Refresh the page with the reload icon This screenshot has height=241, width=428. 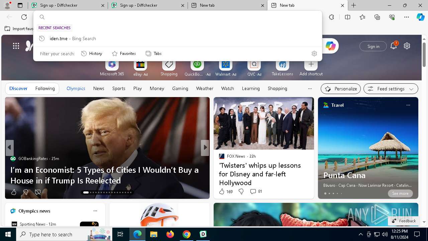[x=24, y=17]
